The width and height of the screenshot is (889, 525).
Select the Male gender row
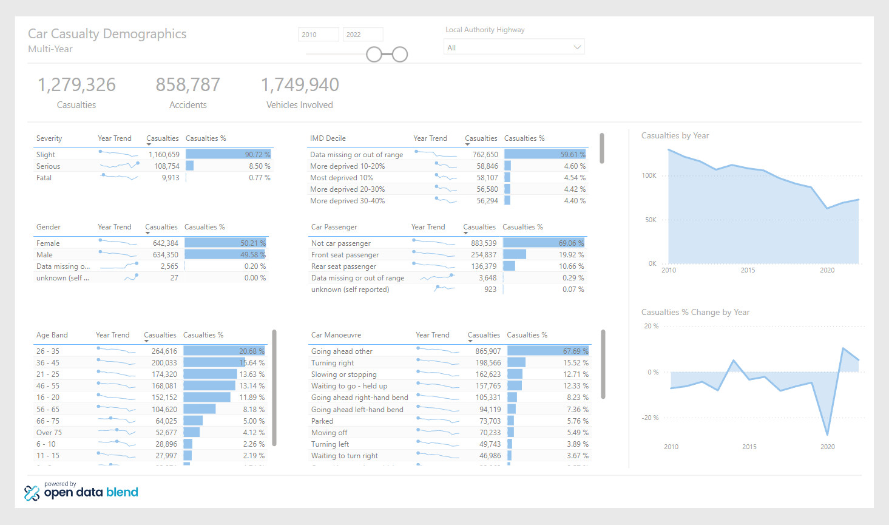point(151,255)
